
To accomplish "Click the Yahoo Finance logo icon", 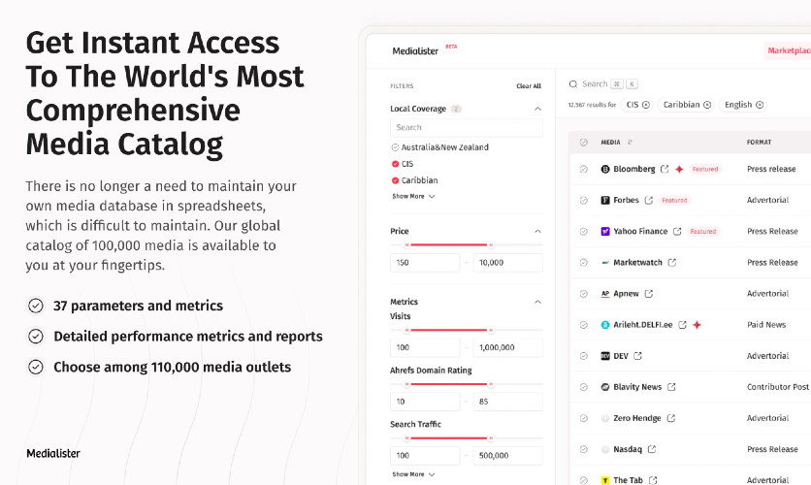I will 605,231.
